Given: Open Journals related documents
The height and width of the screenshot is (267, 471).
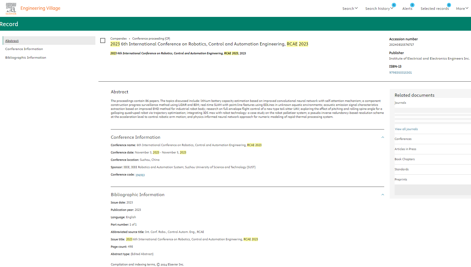Looking at the screenshot, I should pyautogui.click(x=400, y=103).
